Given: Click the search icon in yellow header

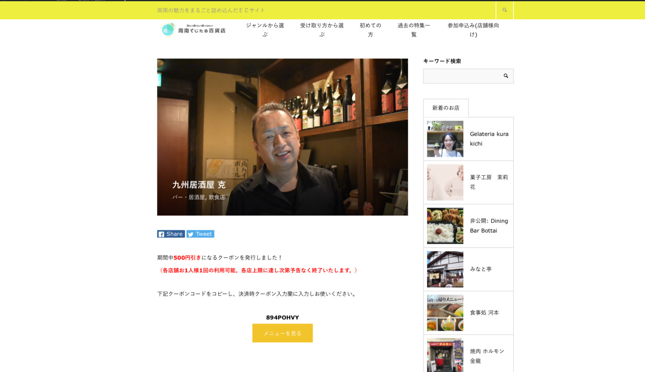Looking at the screenshot, I should point(504,10).
